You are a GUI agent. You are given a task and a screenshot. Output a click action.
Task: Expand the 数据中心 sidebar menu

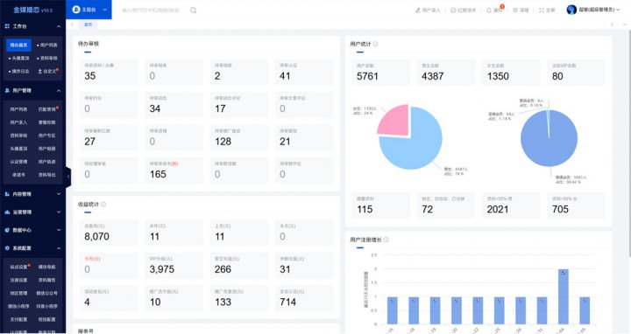click(x=33, y=230)
